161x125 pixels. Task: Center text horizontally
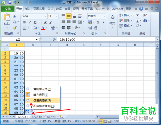(69, 22)
